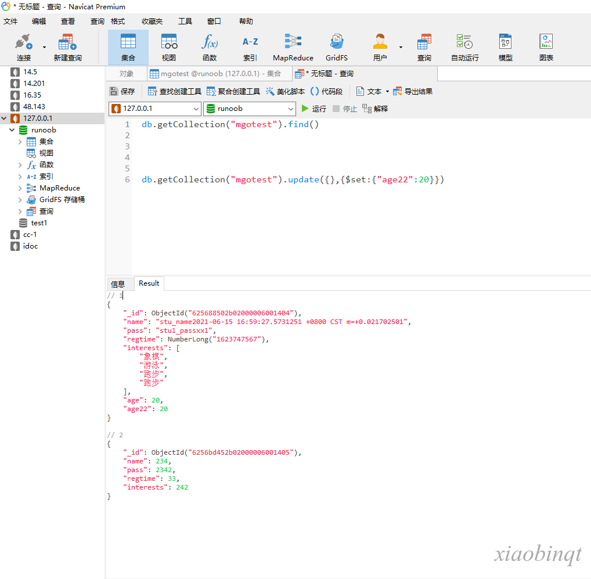Open the Charts (图表) toolbar icon
Viewport: 591px width, 579px height.
pyautogui.click(x=546, y=41)
